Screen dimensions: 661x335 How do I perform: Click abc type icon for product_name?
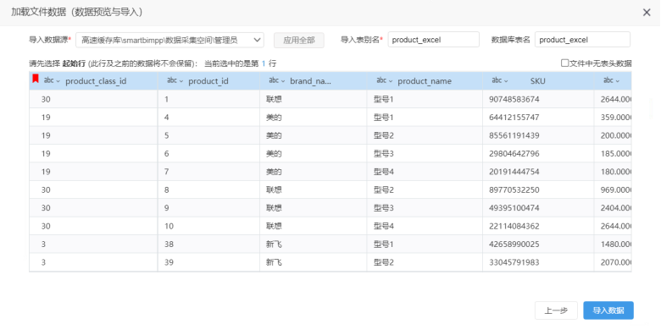pos(381,80)
